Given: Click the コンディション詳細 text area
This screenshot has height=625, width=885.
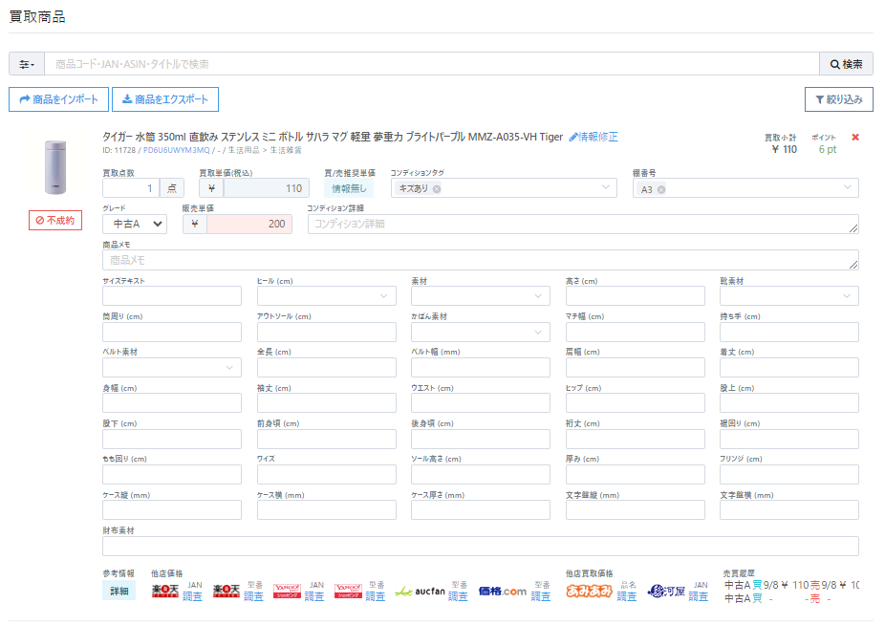Looking at the screenshot, I should tap(583, 225).
